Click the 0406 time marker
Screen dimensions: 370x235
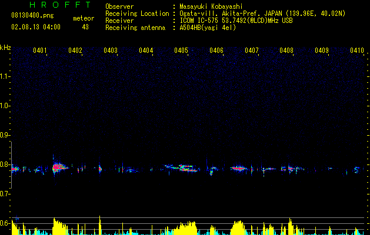(216, 51)
